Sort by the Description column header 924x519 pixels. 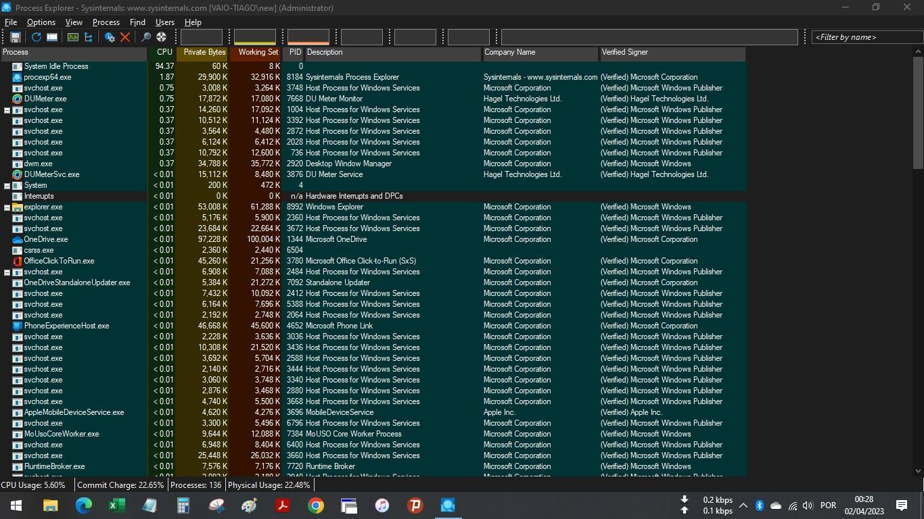coord(393,53)
